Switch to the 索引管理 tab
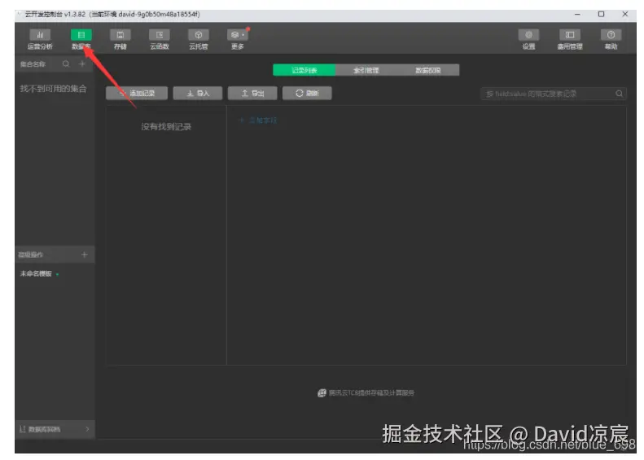 (366, 70)
